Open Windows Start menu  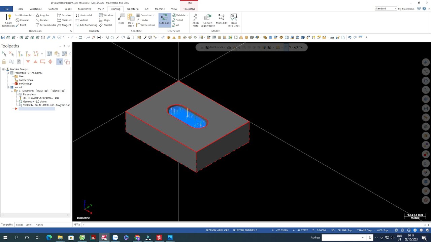pos(5,238)
